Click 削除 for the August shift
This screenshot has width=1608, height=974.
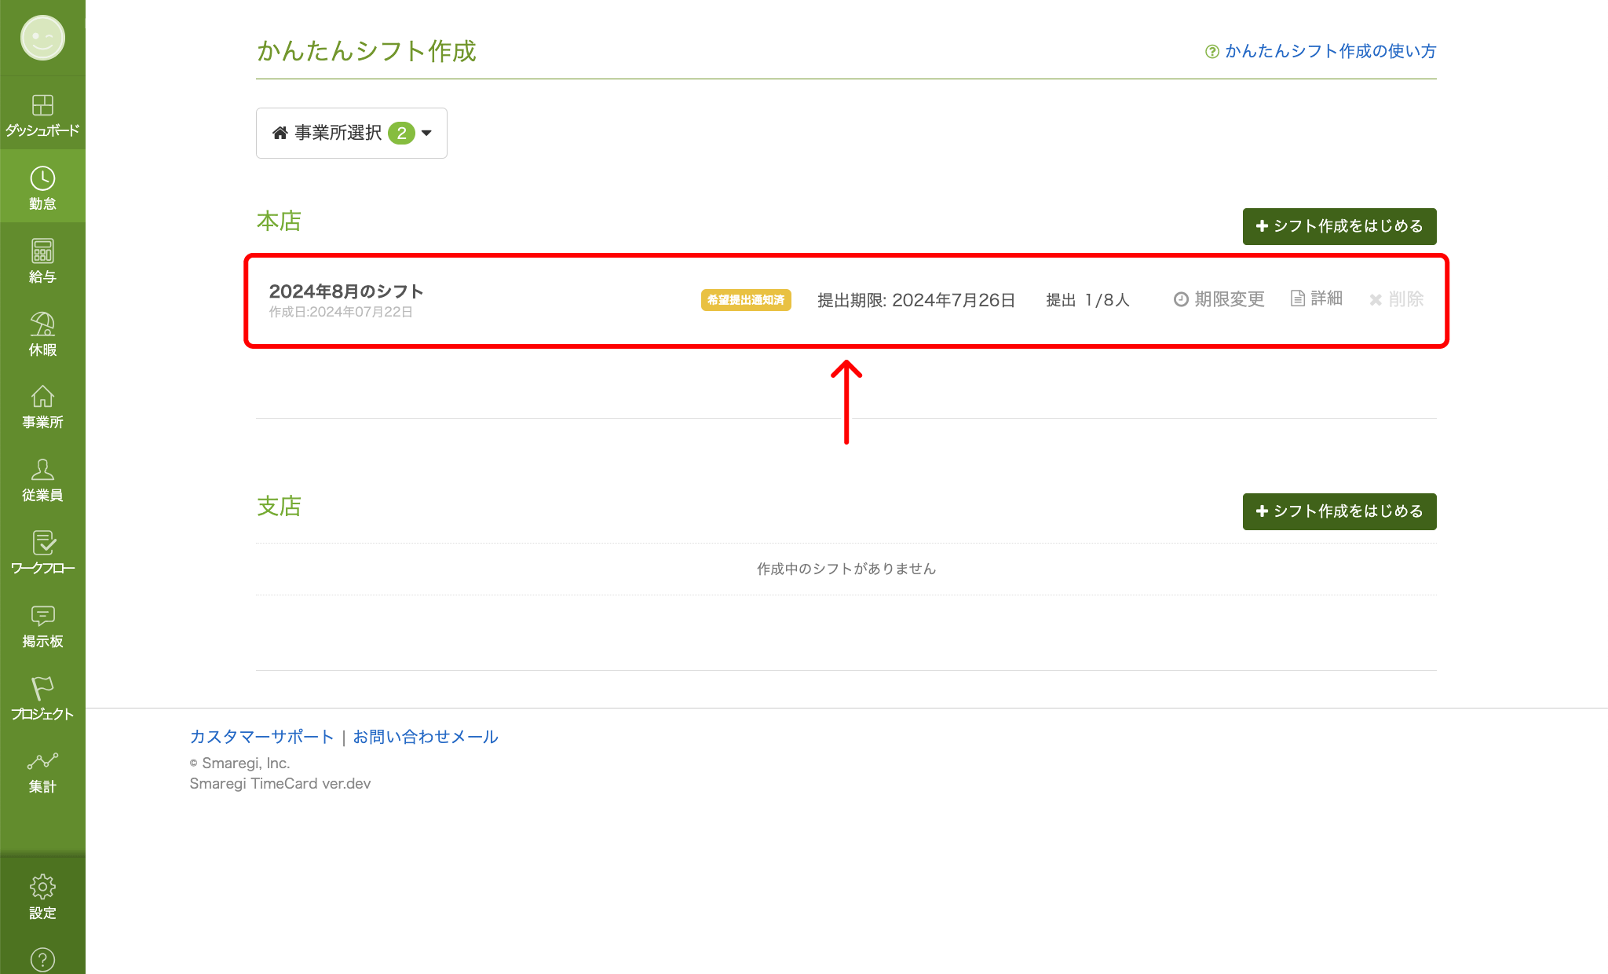(1396, 299)
